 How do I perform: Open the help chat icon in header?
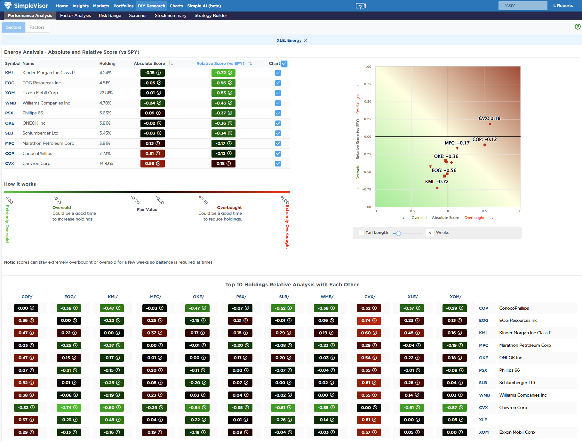pyautogui.click(x=361, y=6)
